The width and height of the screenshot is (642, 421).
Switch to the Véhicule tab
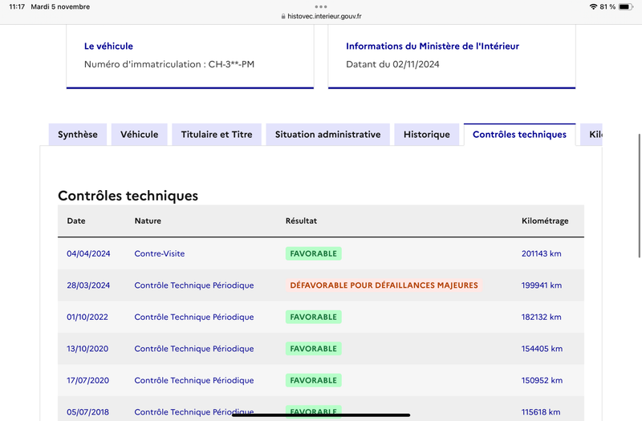pyautogui.click(x=139, y=135)
